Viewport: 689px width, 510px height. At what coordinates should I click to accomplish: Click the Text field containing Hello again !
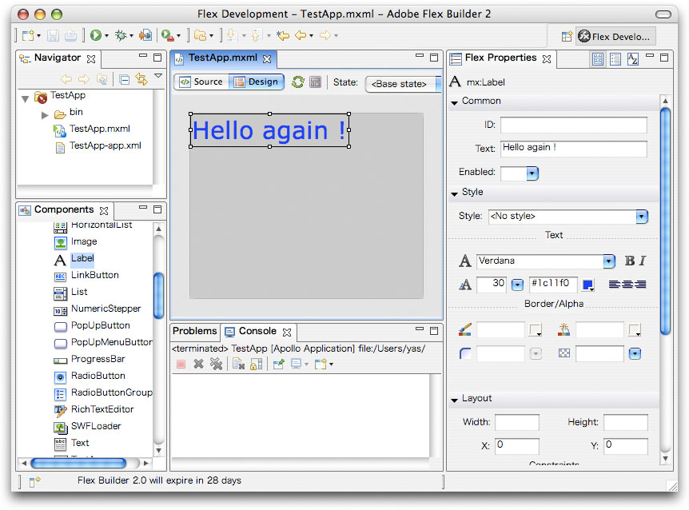573,148
